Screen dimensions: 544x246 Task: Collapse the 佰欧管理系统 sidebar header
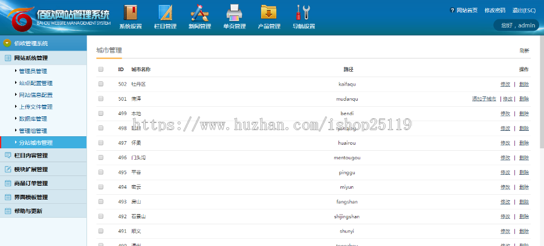[x=44, y=43]
